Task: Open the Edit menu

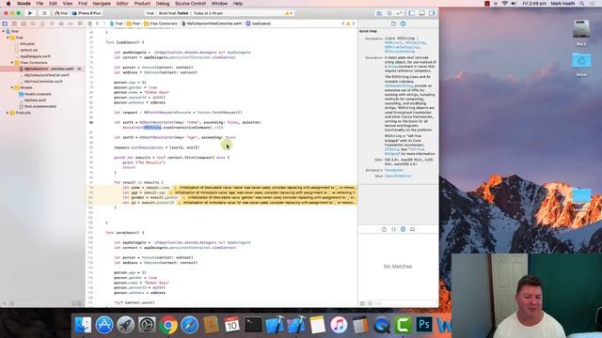Action: [x=53, y=4]
